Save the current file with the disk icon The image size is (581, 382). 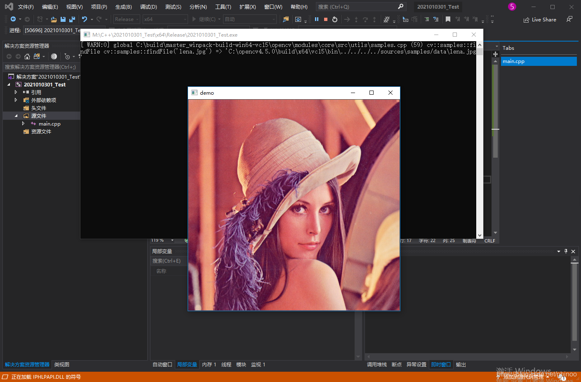point(63,19)
